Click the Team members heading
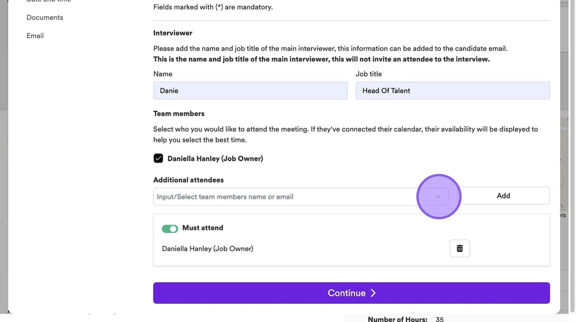This screenshot has height=322, width=576. click(179, 114)
